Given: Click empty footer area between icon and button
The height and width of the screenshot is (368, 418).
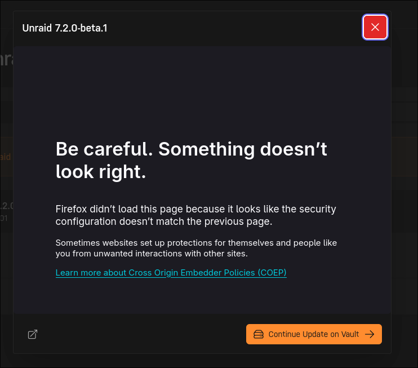Looking at the screenshot, I should pyautogui.click(x=141, y=334).
